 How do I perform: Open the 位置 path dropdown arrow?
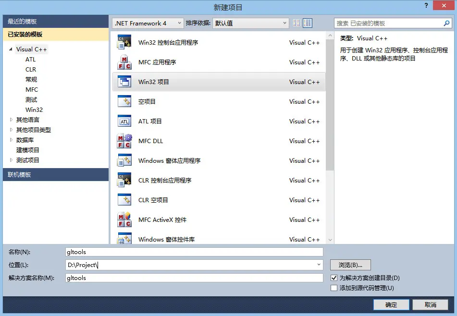[x=319, y=265]
